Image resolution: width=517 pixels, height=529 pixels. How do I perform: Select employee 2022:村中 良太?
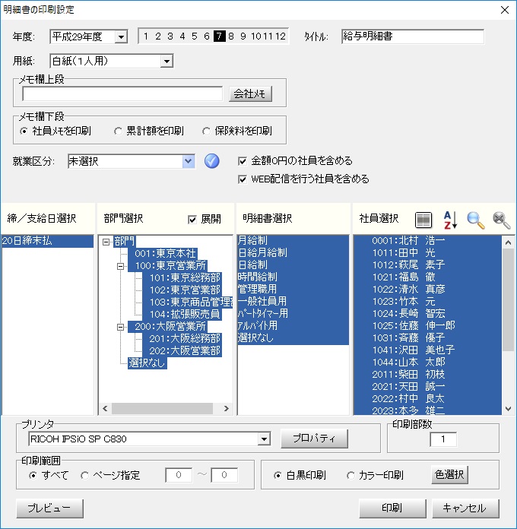(x=427, y=398)
